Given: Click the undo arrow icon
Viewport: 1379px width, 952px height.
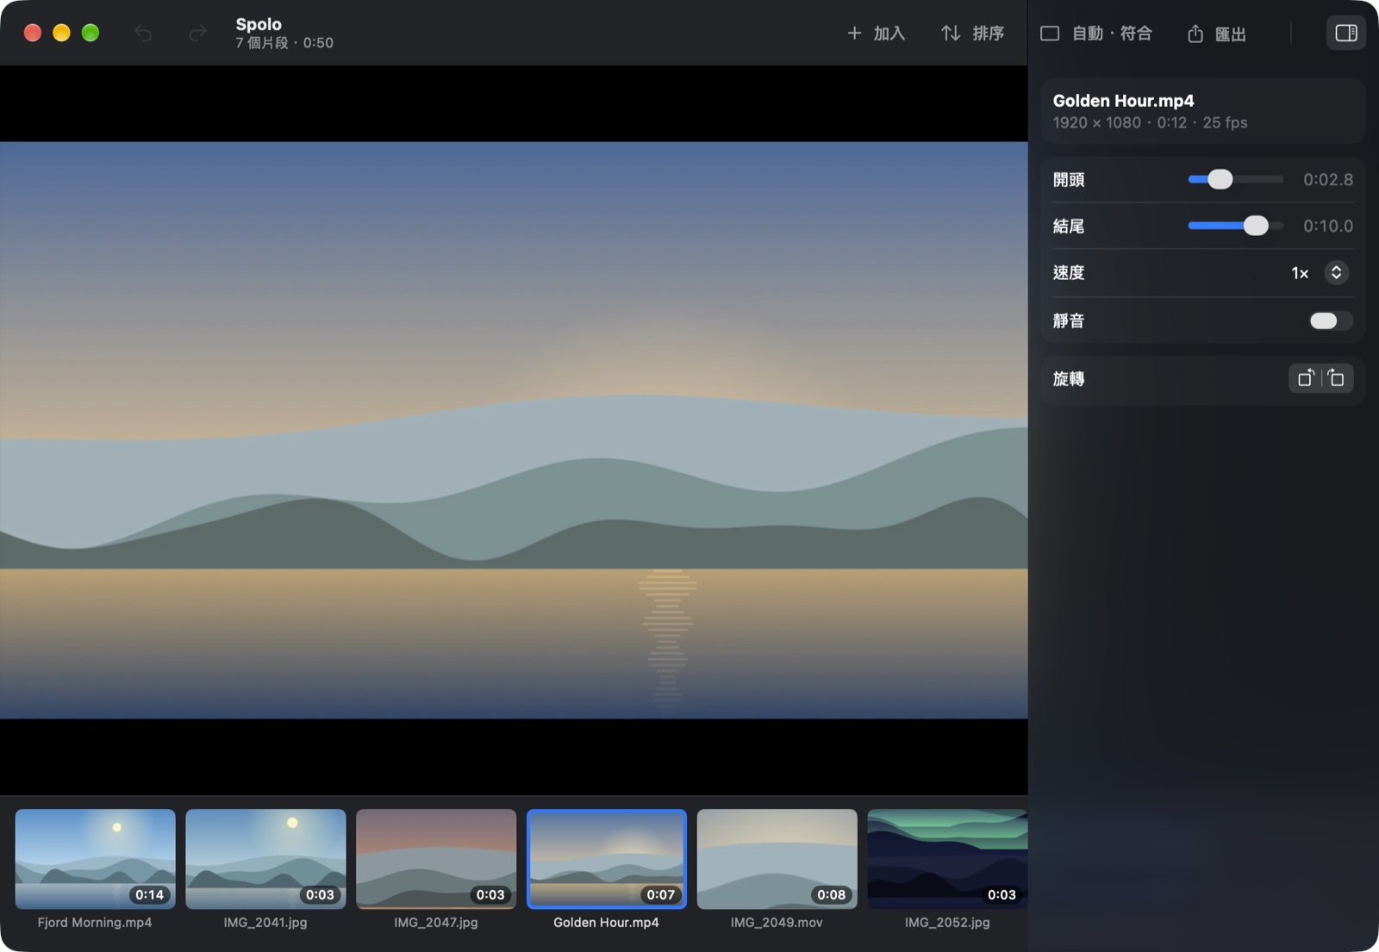Looking at the screenshot, I should [x=143, y=33].
